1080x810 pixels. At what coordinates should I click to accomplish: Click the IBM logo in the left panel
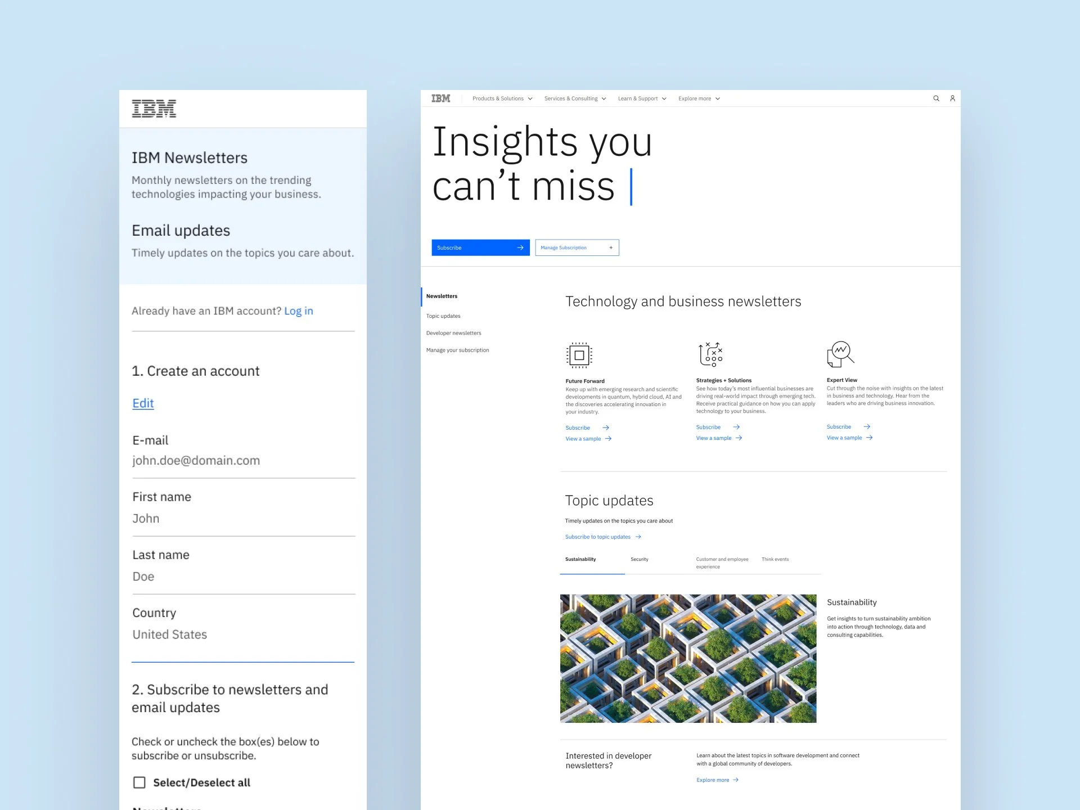click(154, 109)
